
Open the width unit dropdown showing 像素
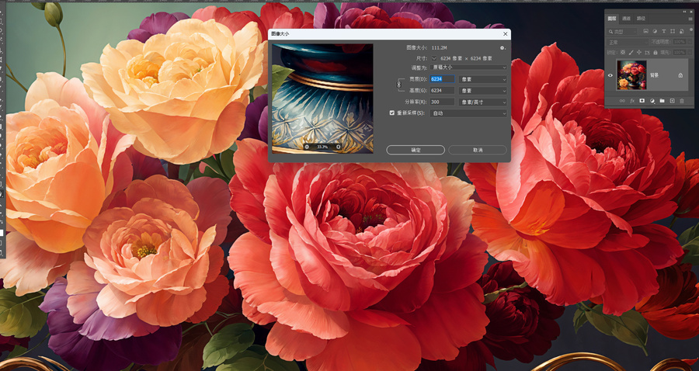click(x=483, y=79)
